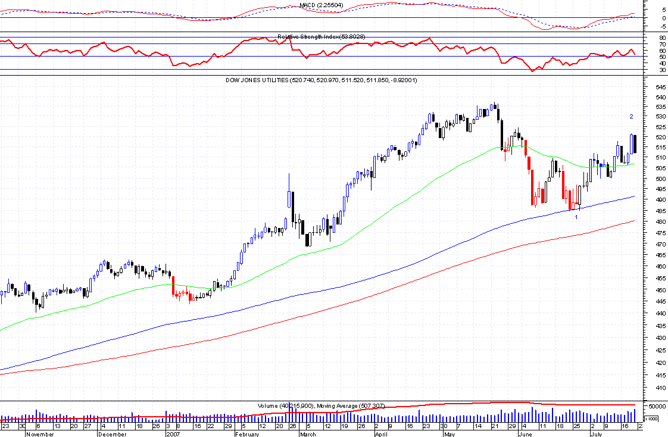
Task: Click the 490 price axis label
Action: pyautogui.click(x=660, y=199)
